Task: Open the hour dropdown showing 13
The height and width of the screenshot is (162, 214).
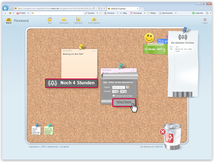Action: tap(117, 91)
